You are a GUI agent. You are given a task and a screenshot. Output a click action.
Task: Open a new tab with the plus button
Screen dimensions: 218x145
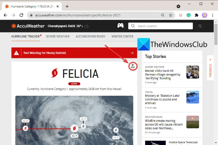(67, 7)
